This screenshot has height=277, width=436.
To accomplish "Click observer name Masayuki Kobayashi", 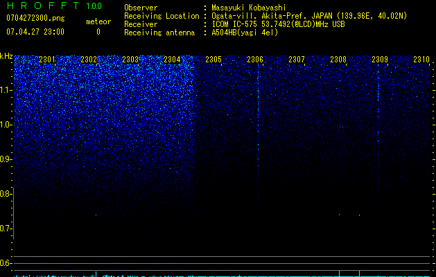I will click(249, 8).
